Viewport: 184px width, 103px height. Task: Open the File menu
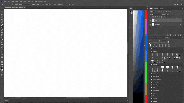click(5, 1)
